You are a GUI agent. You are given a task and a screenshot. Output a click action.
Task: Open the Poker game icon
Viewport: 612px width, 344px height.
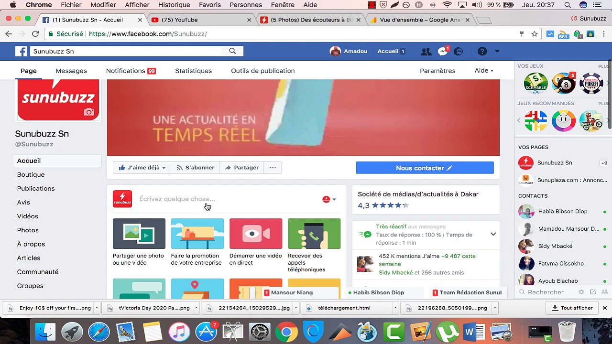pyautogui.click(x=591, y=83)
